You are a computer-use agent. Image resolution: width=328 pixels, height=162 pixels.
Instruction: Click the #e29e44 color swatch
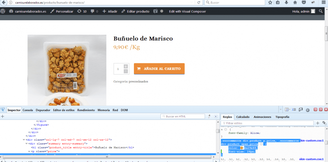(242, 148)
